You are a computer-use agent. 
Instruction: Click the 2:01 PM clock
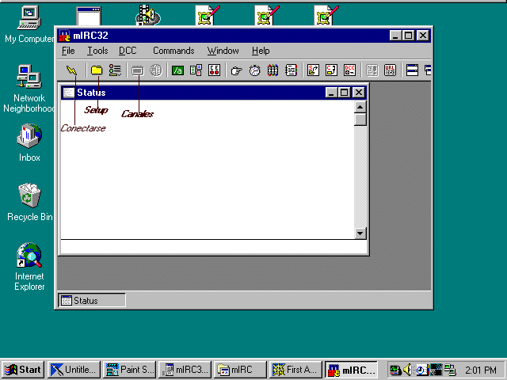click(481, 370)
